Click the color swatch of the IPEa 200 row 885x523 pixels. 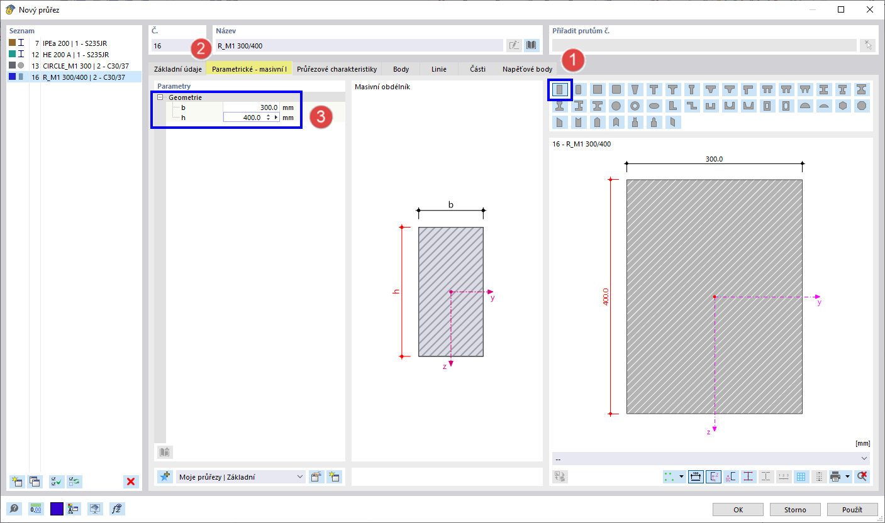[x=12, y=43]
